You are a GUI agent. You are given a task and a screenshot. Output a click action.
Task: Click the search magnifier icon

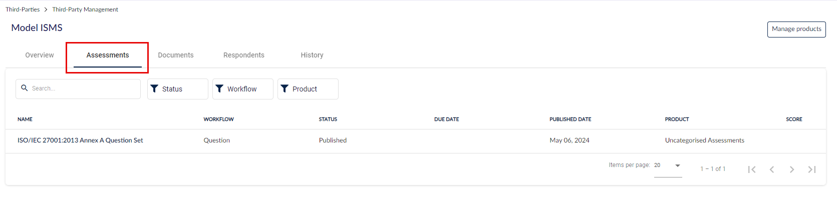(24, 88)
